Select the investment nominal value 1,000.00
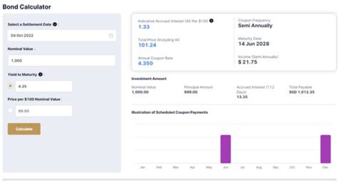The image size is (339, 183). (x=140, y=92)
